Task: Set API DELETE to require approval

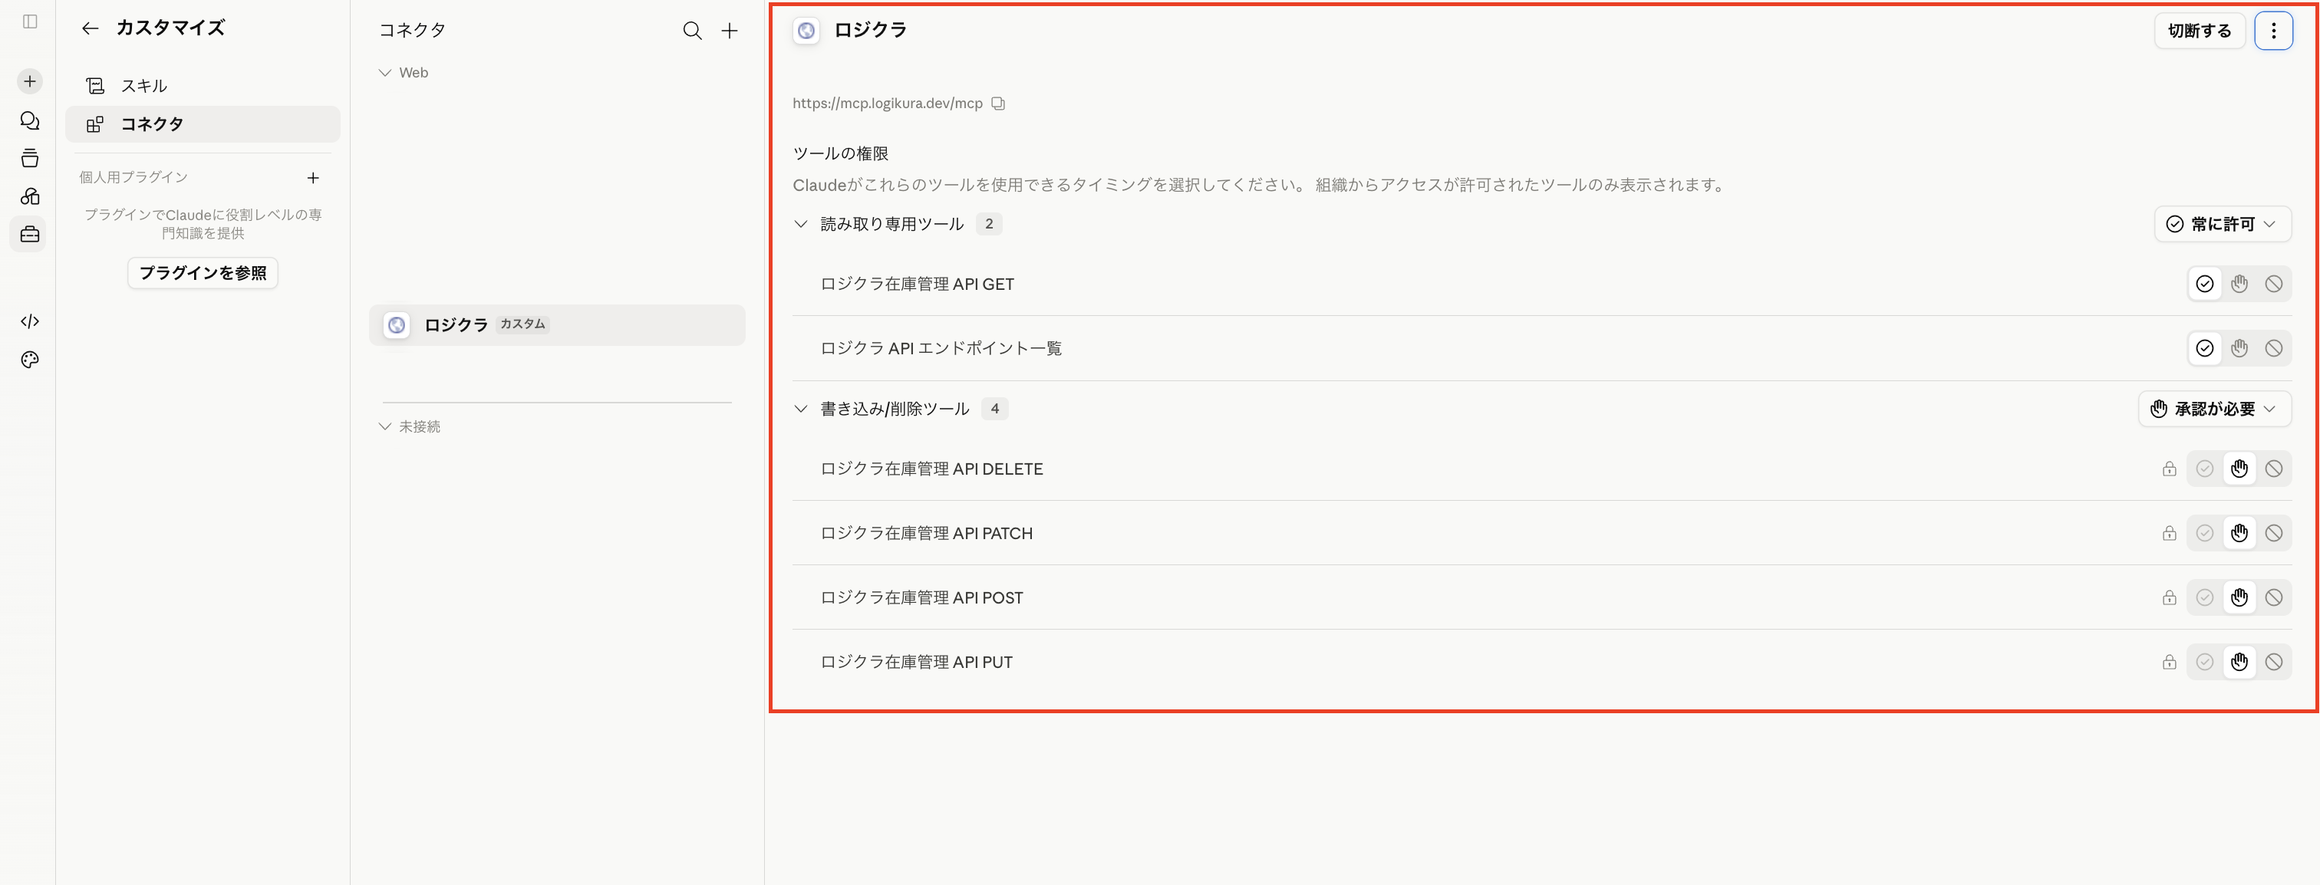Action: [2240, 469]
